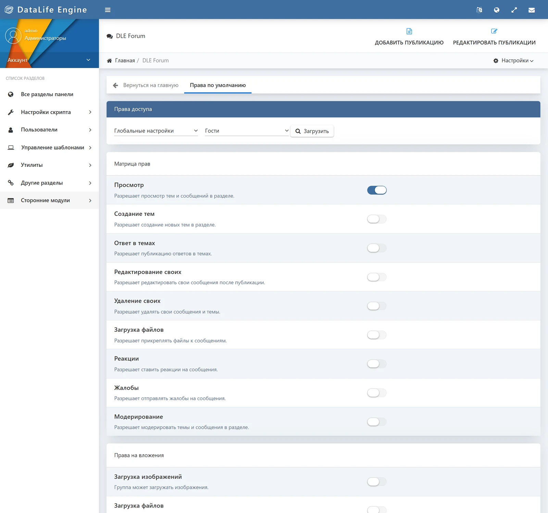Expand the Сторонние модули menu
Viewport: 548px width, 513px height.
[x=49, y=200]
